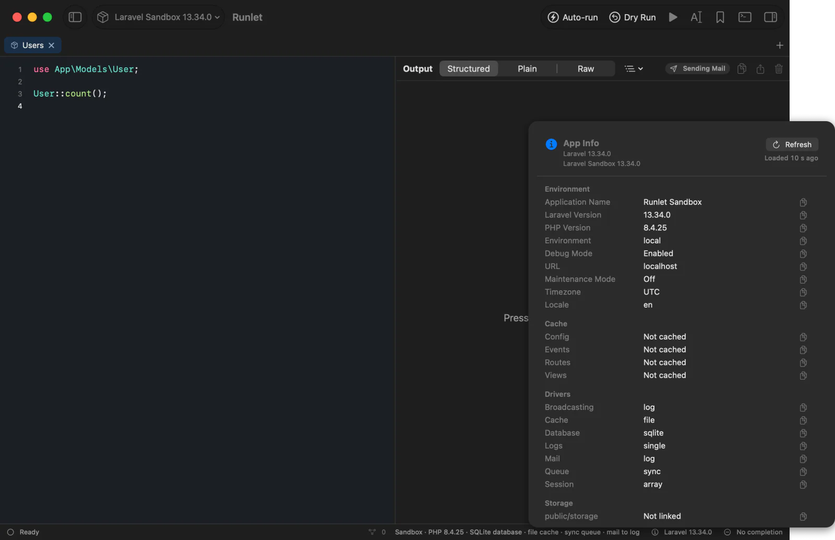
Task: Click the Dry Run button
Action: coord(633,17)
